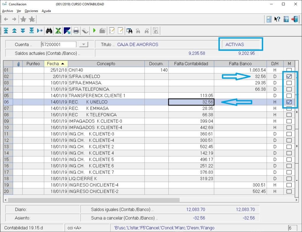Click the Docum. column header
The image size is (302, 232).
tap(156, 64)
